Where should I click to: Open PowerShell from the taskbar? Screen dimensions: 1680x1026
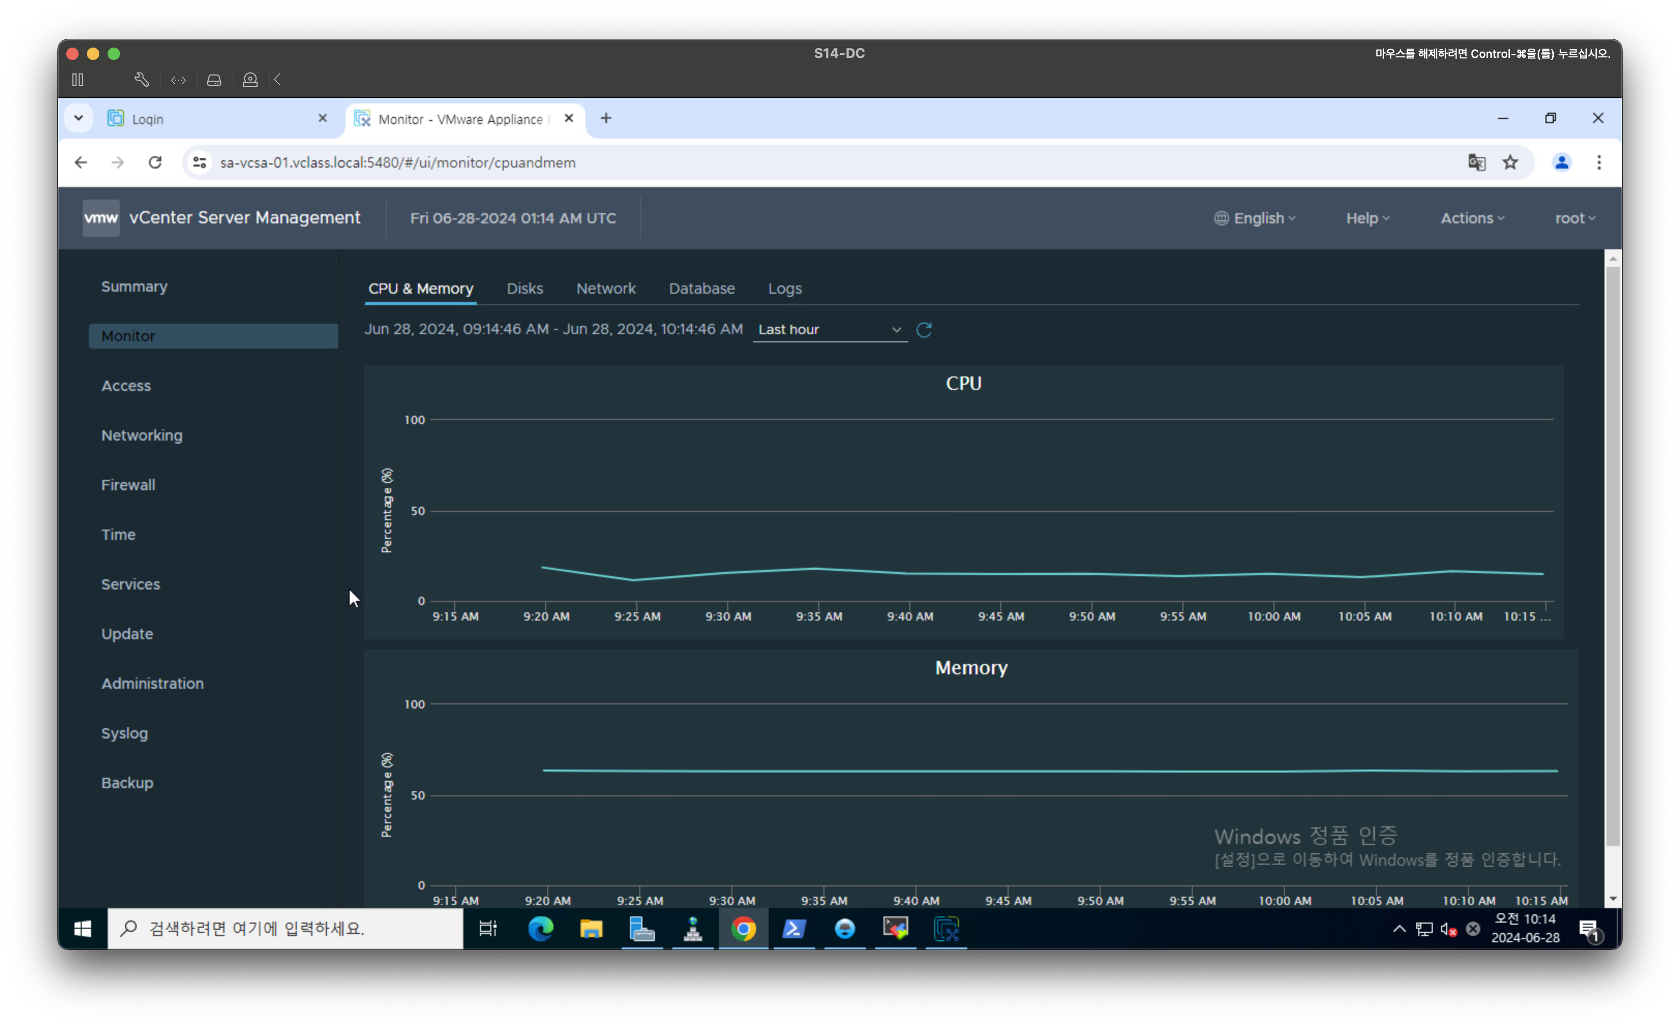pos(793,928)
